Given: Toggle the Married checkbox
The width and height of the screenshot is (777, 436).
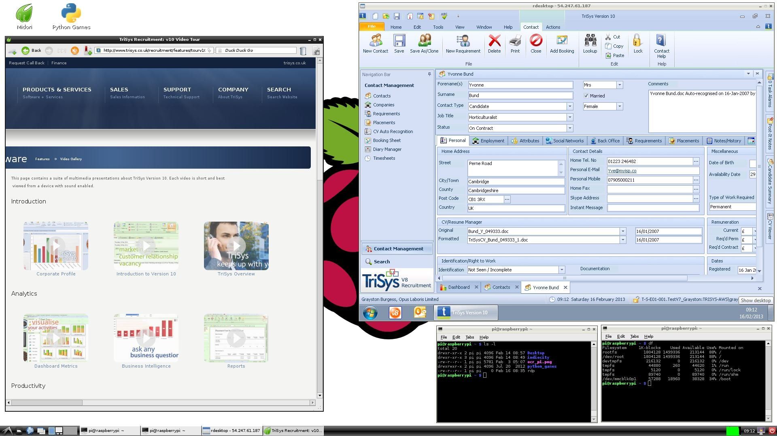Looking at the screenshot, I should [x=586, y=96].
